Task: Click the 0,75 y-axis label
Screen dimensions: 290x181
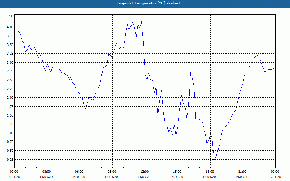Action: (x=10, y=142)
